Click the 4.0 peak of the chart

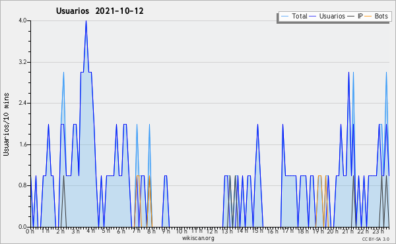point(86,21)
